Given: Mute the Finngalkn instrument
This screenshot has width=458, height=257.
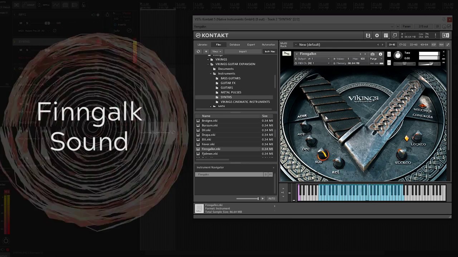Looking at the screenshot, I should 389,63.
